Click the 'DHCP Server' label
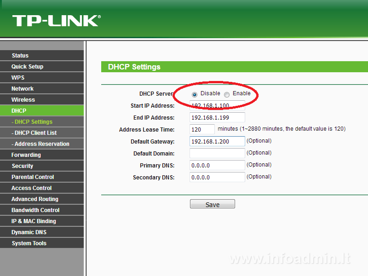Image resolution: width=368 pixels, height=276 pixels. tap(156, 94)
